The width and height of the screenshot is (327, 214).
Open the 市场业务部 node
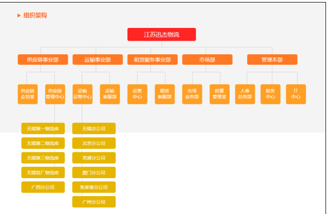tap(192, 94)
